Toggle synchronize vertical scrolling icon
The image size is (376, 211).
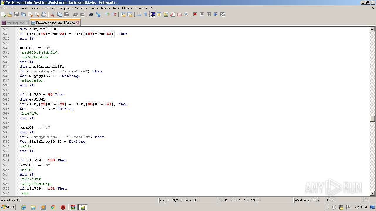coord(123,14)
